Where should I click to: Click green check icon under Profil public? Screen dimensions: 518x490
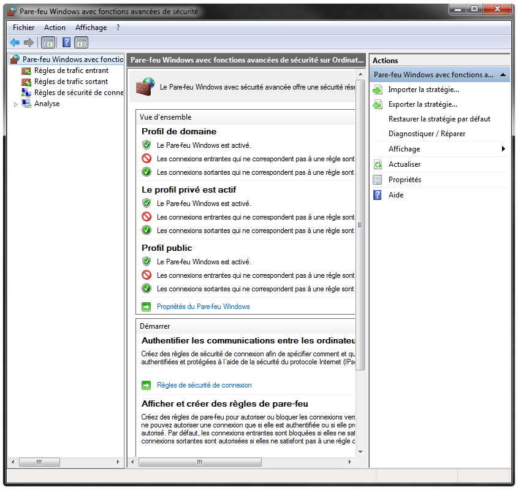(147, 288)
